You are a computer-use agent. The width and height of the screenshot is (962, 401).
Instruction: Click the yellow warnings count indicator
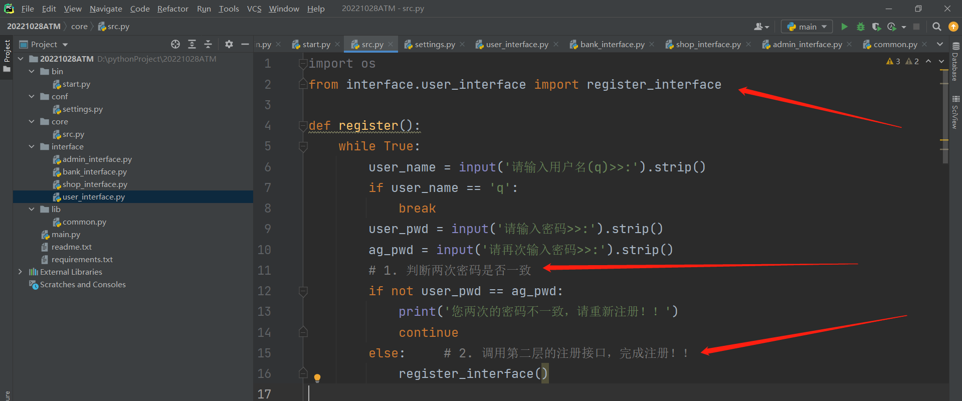893,61
